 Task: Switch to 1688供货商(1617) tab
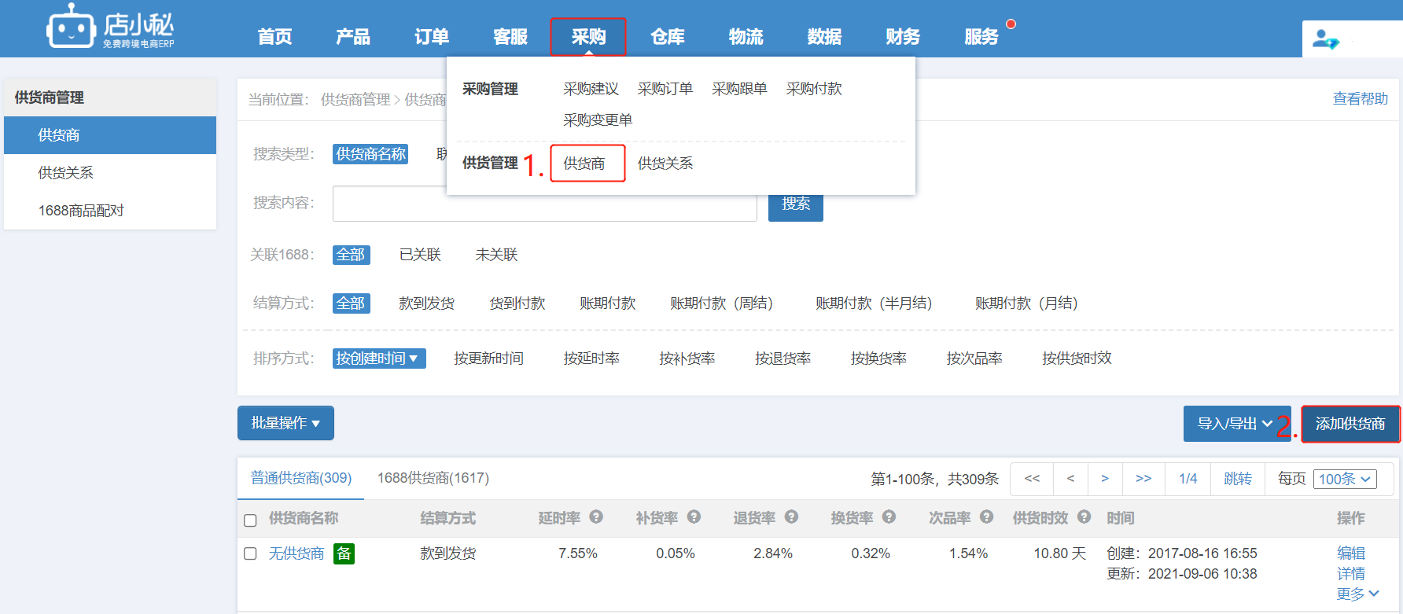433,478
